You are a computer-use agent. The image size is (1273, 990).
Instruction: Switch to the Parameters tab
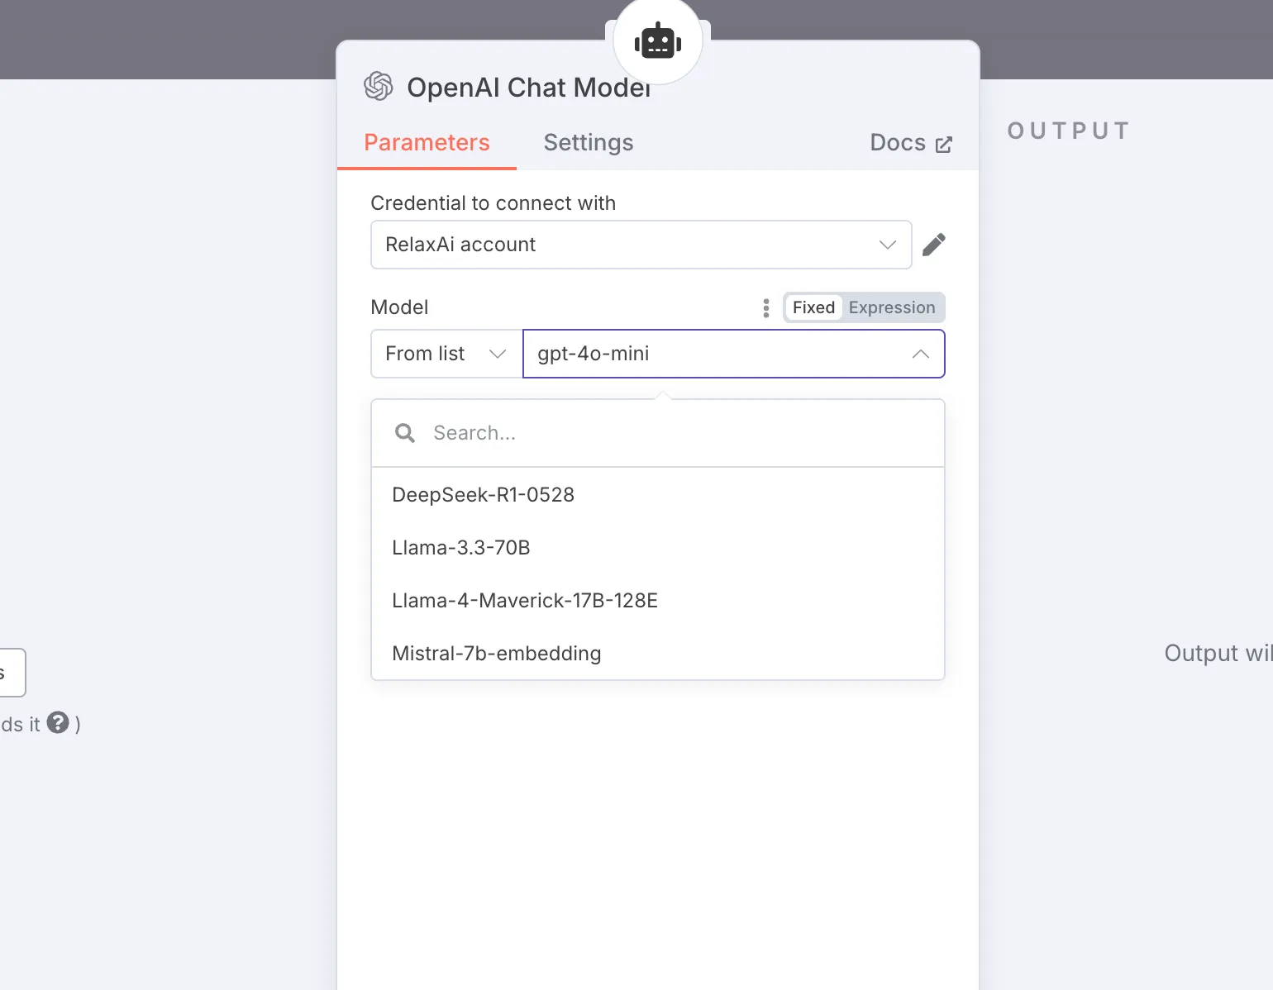427,143
